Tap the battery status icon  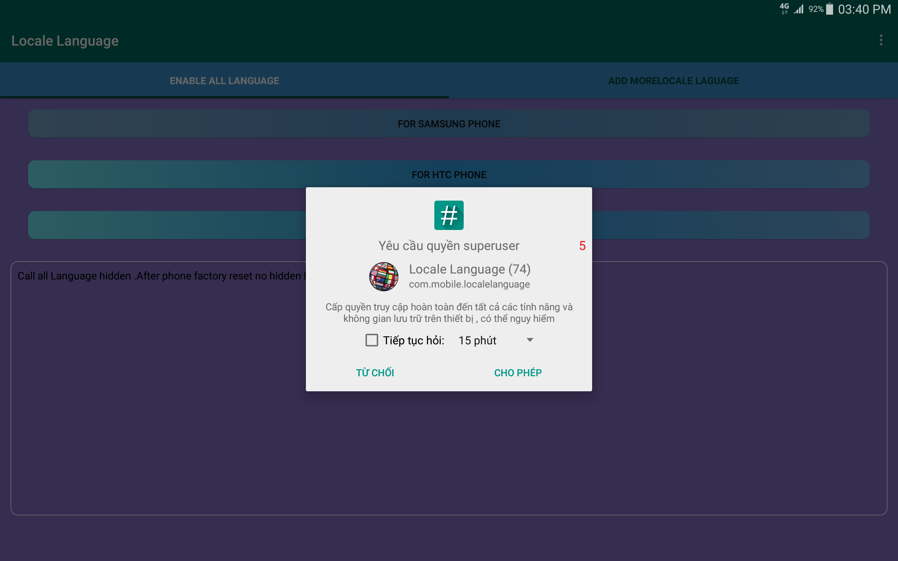pyautogui.click(x=830, y=9)
